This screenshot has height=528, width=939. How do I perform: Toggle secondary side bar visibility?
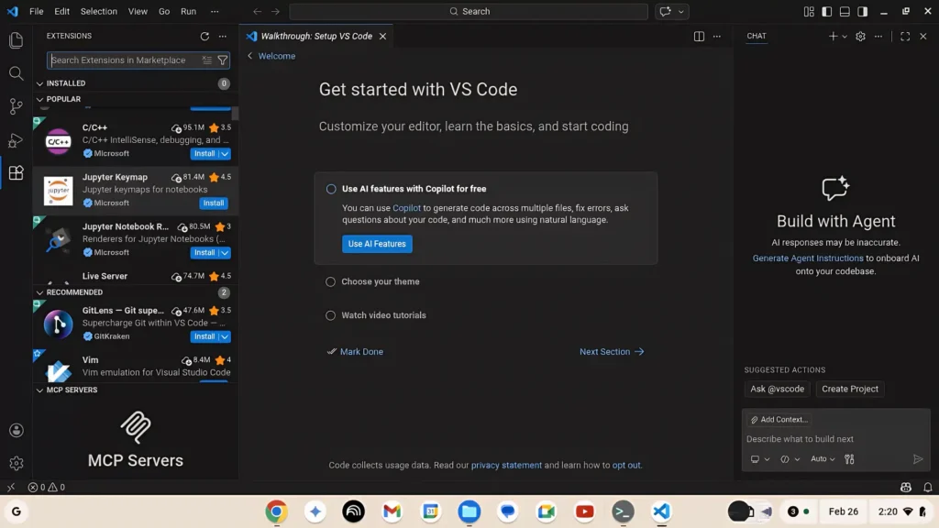pyautogui.click(x=863, y=11)
